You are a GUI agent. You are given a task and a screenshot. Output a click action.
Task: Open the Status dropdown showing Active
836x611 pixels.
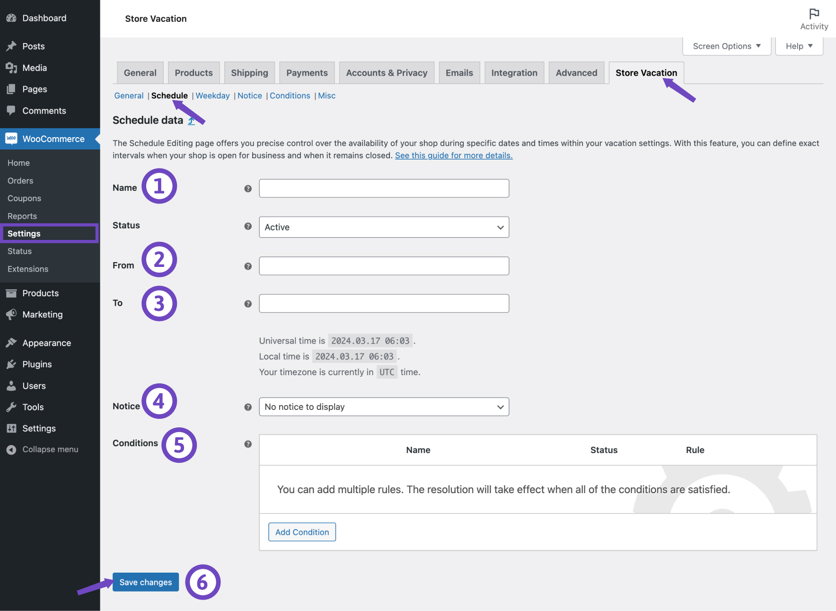coord(383,227)
